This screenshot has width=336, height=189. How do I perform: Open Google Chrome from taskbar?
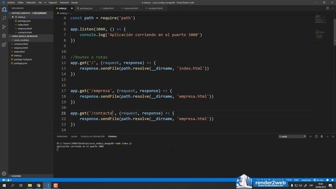[38, 185]
